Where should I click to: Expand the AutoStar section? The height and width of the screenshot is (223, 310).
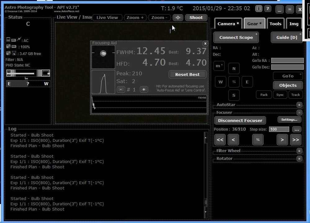[x=299, y=105]
